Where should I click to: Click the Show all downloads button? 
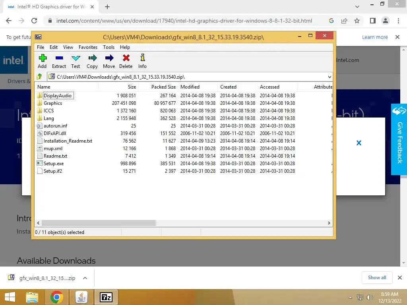point(377,278)
